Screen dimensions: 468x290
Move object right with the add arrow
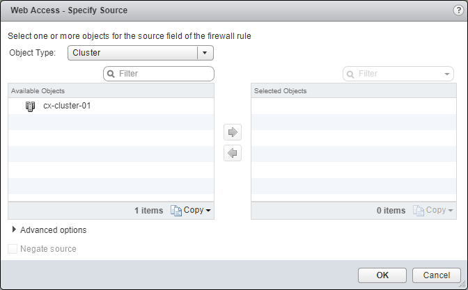pyautogui.click(x=233, y=132)
